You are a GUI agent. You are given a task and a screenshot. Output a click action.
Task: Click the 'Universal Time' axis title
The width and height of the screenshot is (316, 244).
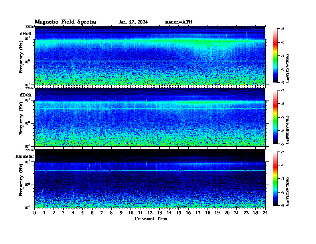[x=150, y=218]
